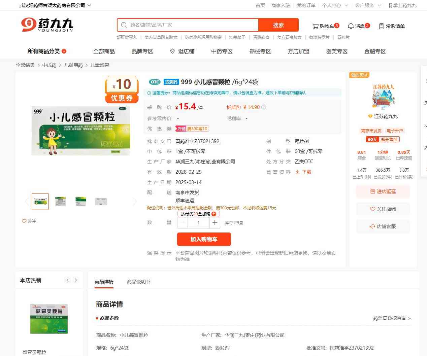Add the product to shopping cart
427x356 pixels.
pos(204,239)
